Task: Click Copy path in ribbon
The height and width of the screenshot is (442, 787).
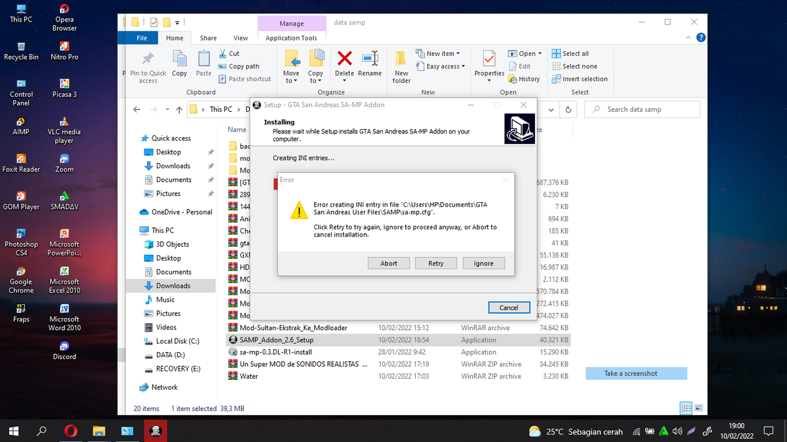Action: (239, 66)
